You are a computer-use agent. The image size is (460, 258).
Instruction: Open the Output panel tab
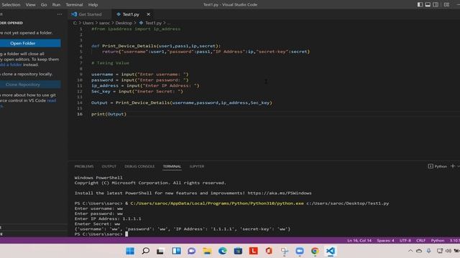(x=109, y=166)
